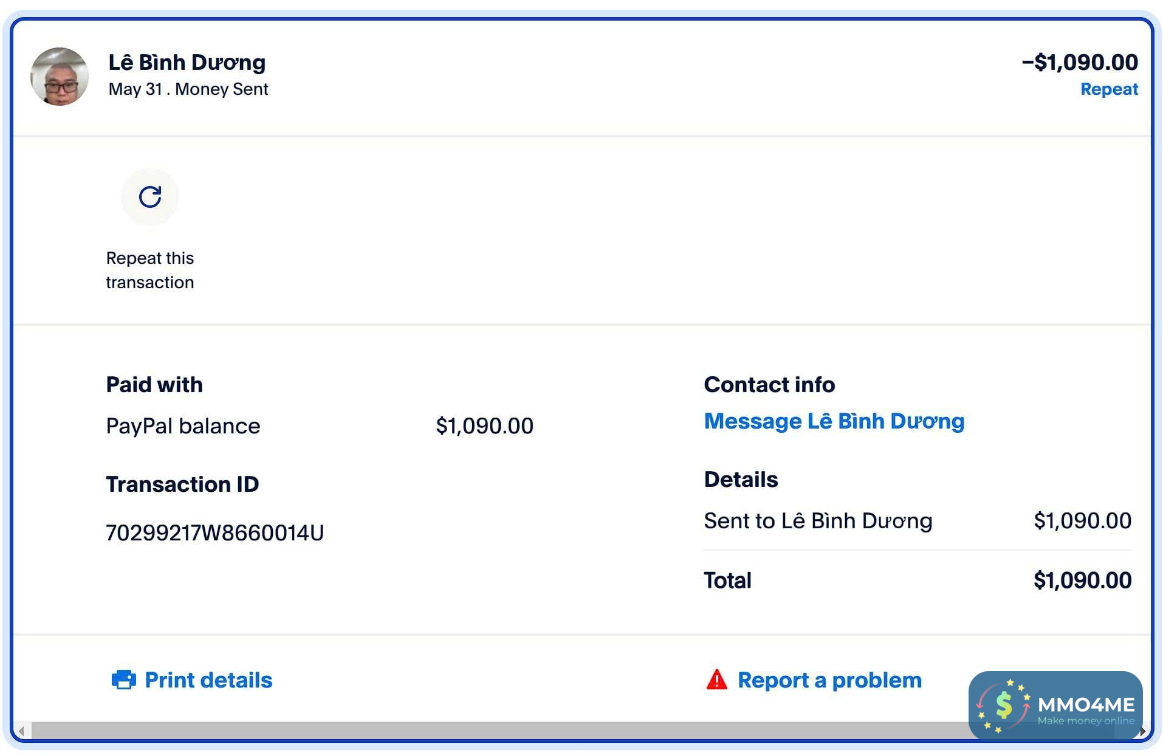Click the "May 31 . Money Sent" status text
This screenshot has height=755, width=1163.
click(x=188, y=89)
